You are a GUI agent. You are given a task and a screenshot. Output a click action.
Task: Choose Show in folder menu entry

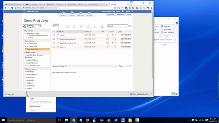pyautogui.click(x=35, y=106)
